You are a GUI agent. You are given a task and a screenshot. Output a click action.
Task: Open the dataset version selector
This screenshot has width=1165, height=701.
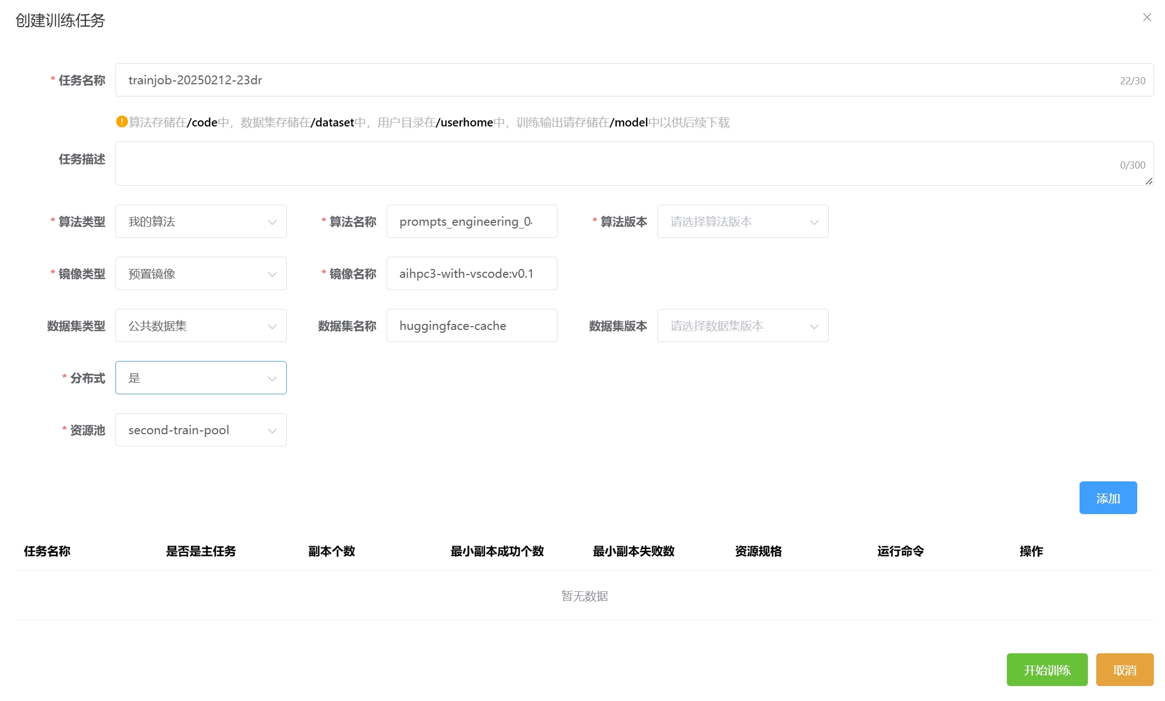pos(742,326)
